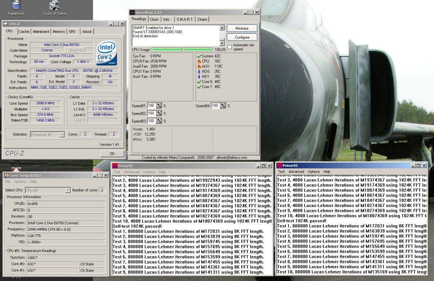The image size is (434, 281).
Task: Click the Configure button in SpeedFan
Action: coord(242,37)
